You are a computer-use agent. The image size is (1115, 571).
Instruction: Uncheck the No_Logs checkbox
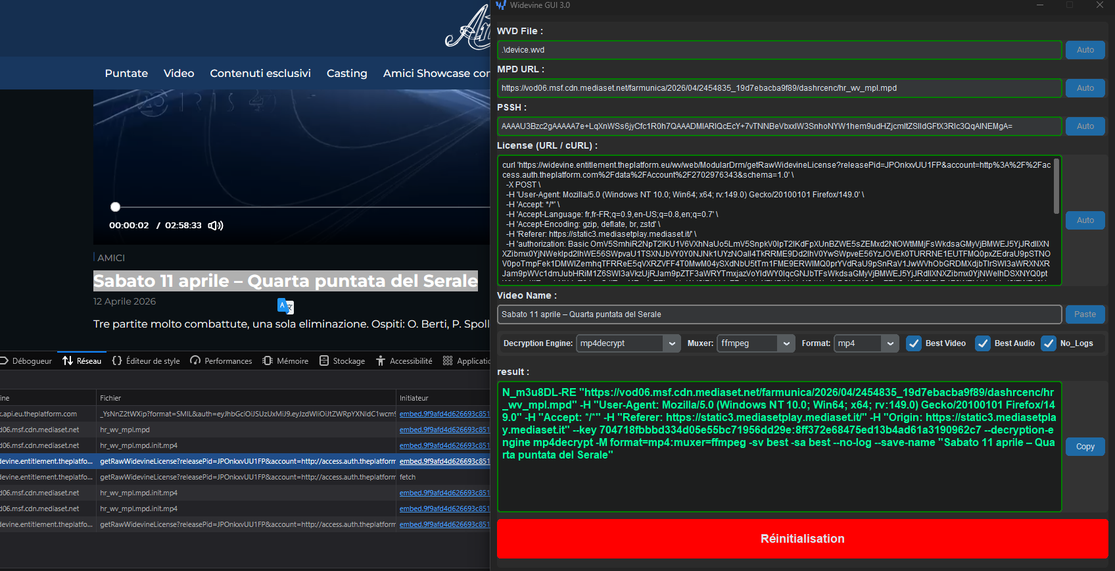point(1049,343)
